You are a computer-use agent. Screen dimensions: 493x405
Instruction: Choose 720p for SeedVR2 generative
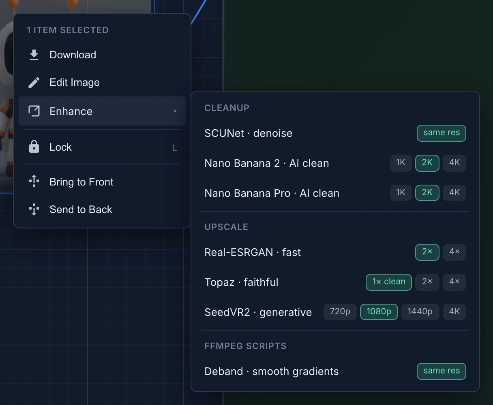pos(340,312)
